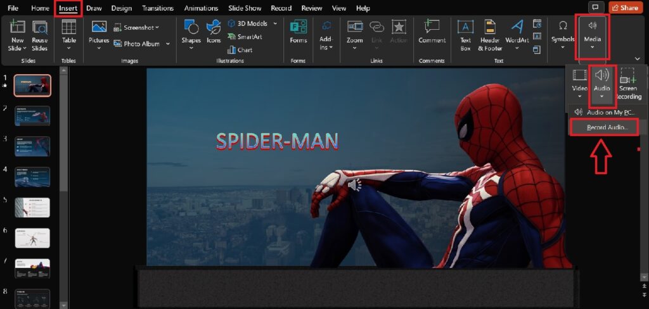649x309 pixels.
Task: Expand the Shapes dropdown arrow
Action: (x=191, y=48)
